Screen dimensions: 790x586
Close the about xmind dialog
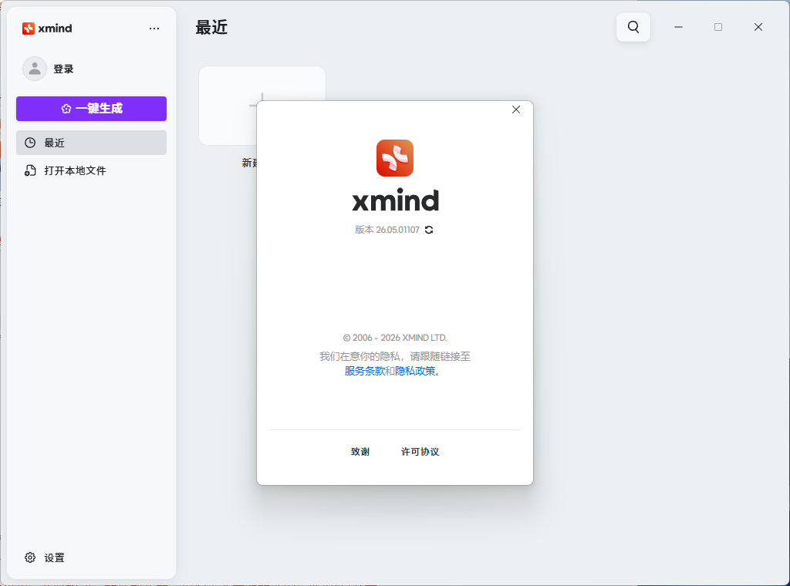tap(516, 109)
